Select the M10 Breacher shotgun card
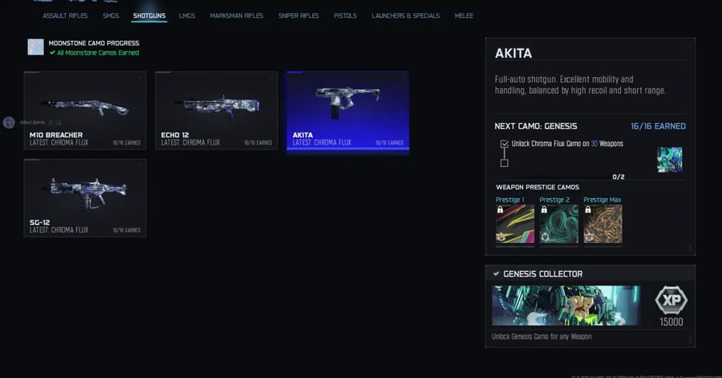The image size is (722, 378). coord(85,111)
